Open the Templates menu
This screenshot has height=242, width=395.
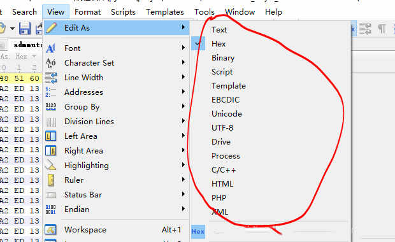[x=165, y=12]
